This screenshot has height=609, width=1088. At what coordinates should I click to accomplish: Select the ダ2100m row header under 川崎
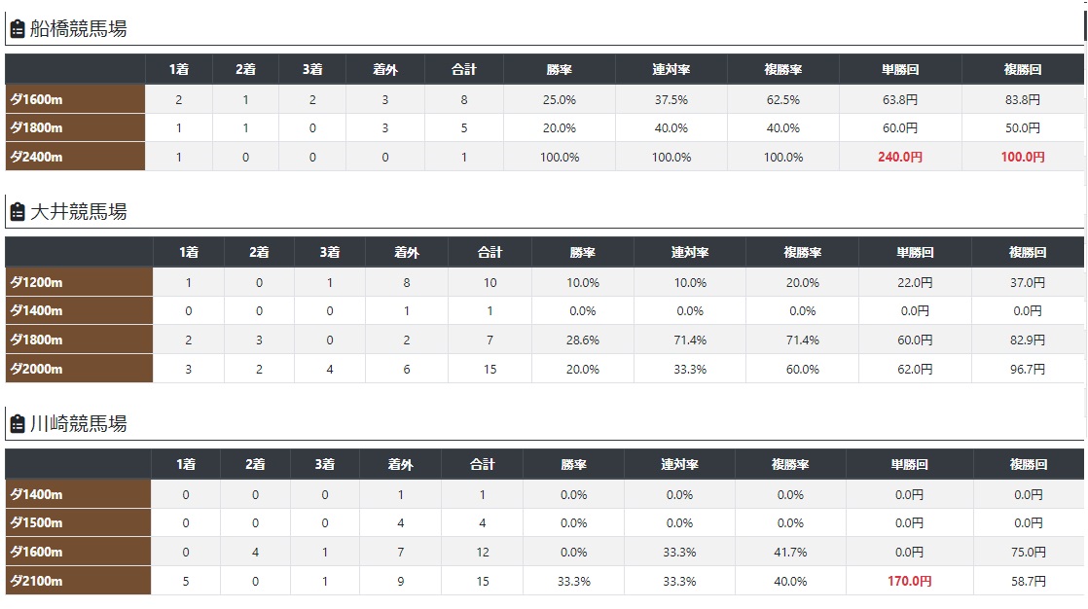tap(78, 581)
